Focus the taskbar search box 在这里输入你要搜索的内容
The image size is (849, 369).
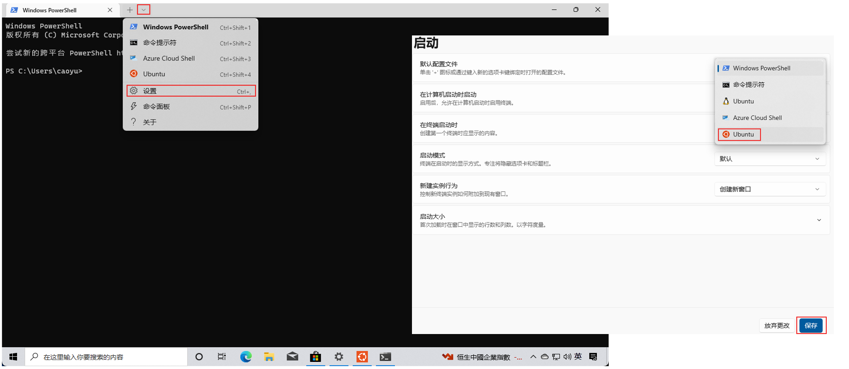(x=106, y=357)
